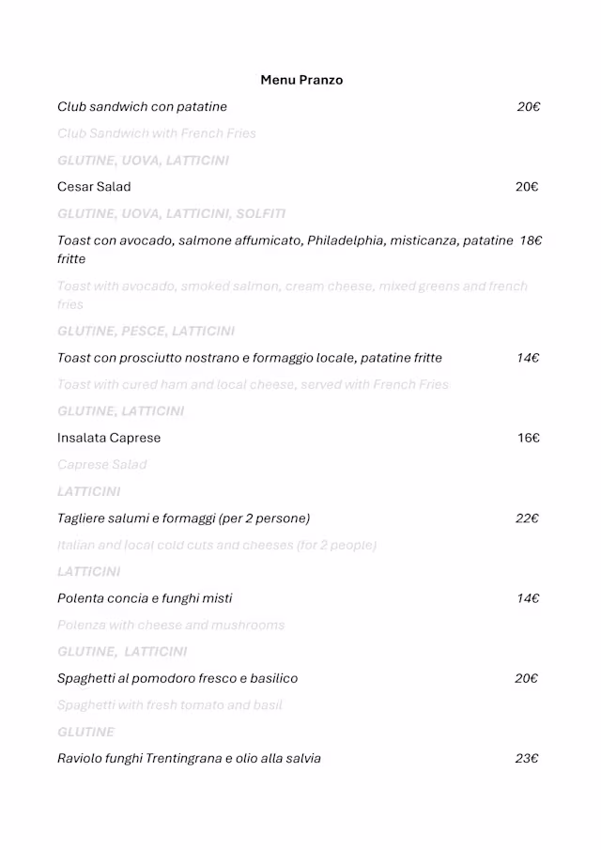Click the English text about cured ham toast
The height and width of the screenshot is (850, 601).
(253, 384)
